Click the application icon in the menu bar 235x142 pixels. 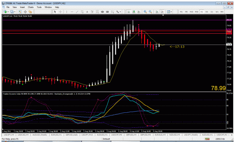[x=3, y=7]
